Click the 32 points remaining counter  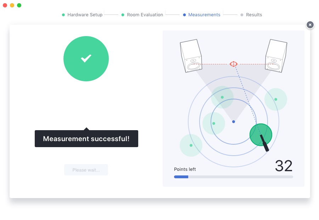coord(284,166)
